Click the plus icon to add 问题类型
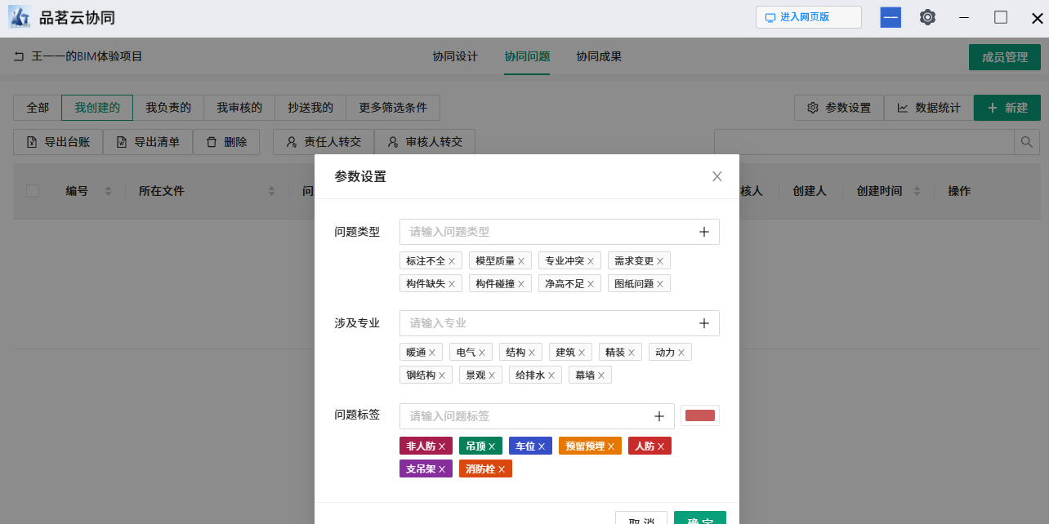 point(703,232)
